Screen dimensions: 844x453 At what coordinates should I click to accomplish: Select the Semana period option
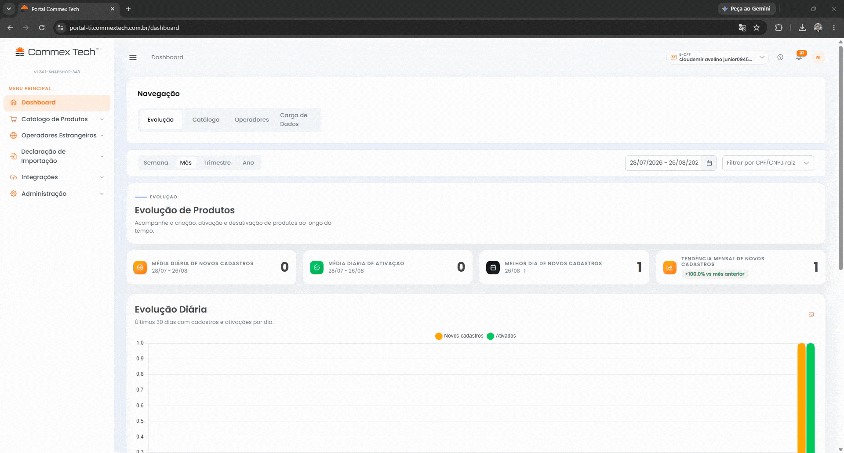coord(156,162)
